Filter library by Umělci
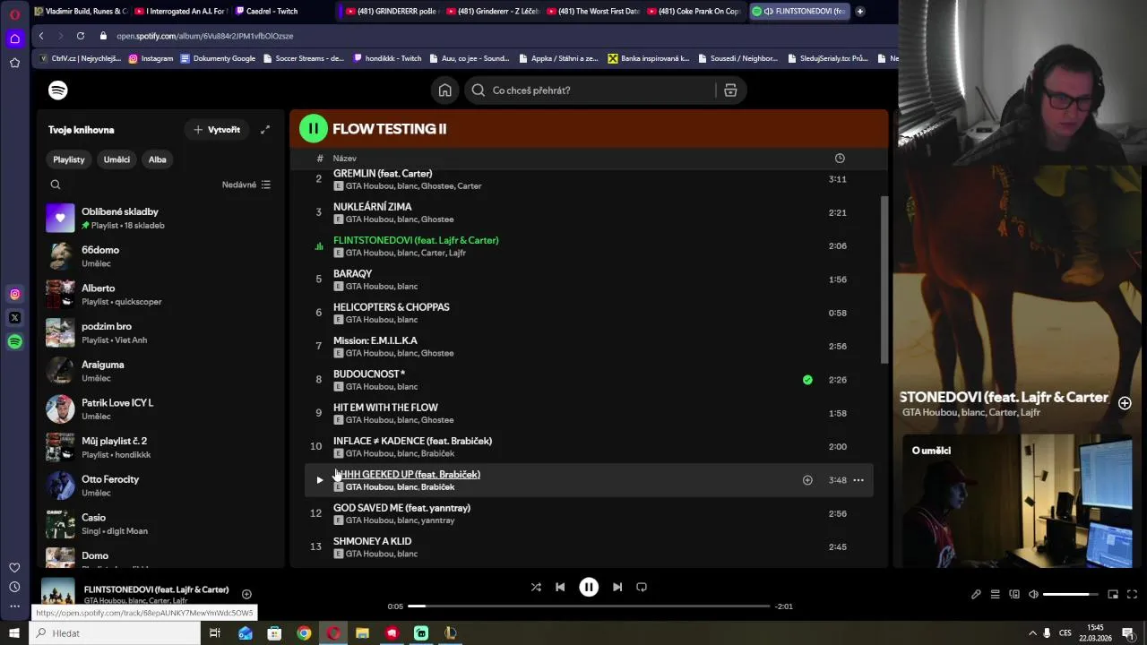Viewport: 1147px width, 645px height. 116,159
